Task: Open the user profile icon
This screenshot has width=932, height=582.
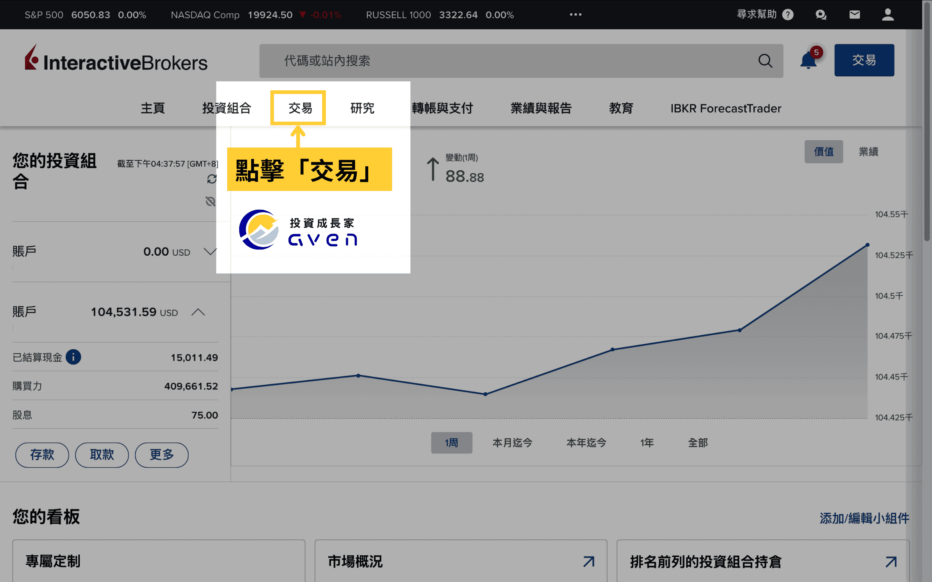Action: [888, 15]
